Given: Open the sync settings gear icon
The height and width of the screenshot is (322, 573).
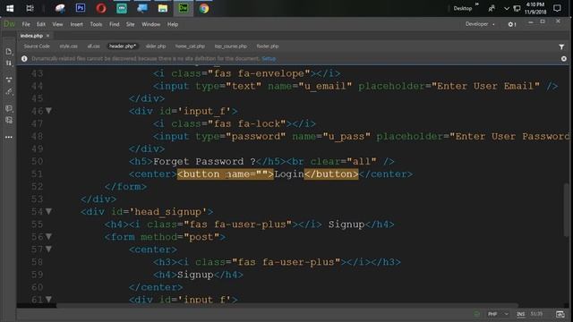Looking at the screenshot, I should [511, 24].
